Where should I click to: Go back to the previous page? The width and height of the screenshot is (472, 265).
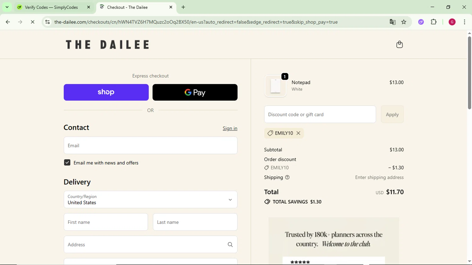coord(8,22)
